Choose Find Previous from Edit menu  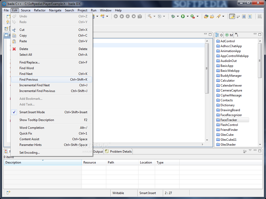click(x=52, y=80)
